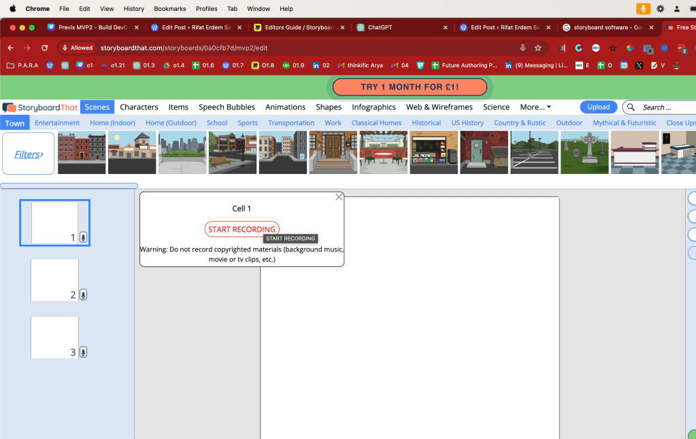Click the search magnifier icon

point(631,107)
